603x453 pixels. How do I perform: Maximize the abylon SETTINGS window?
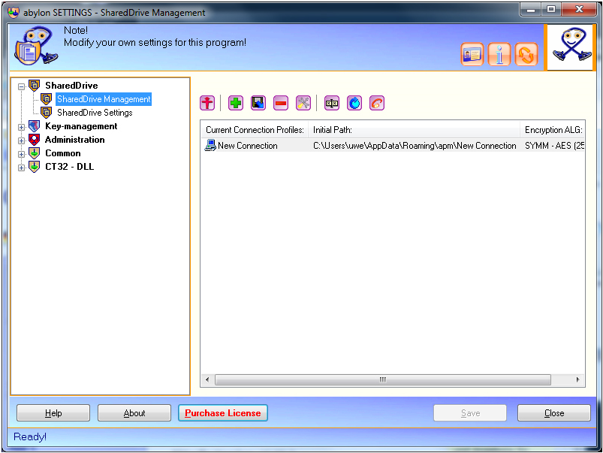click(551, 9)
